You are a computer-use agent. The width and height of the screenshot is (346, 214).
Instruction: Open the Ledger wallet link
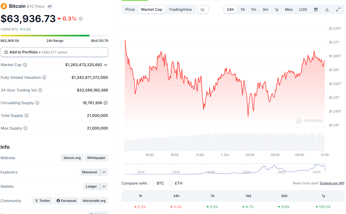92,186
